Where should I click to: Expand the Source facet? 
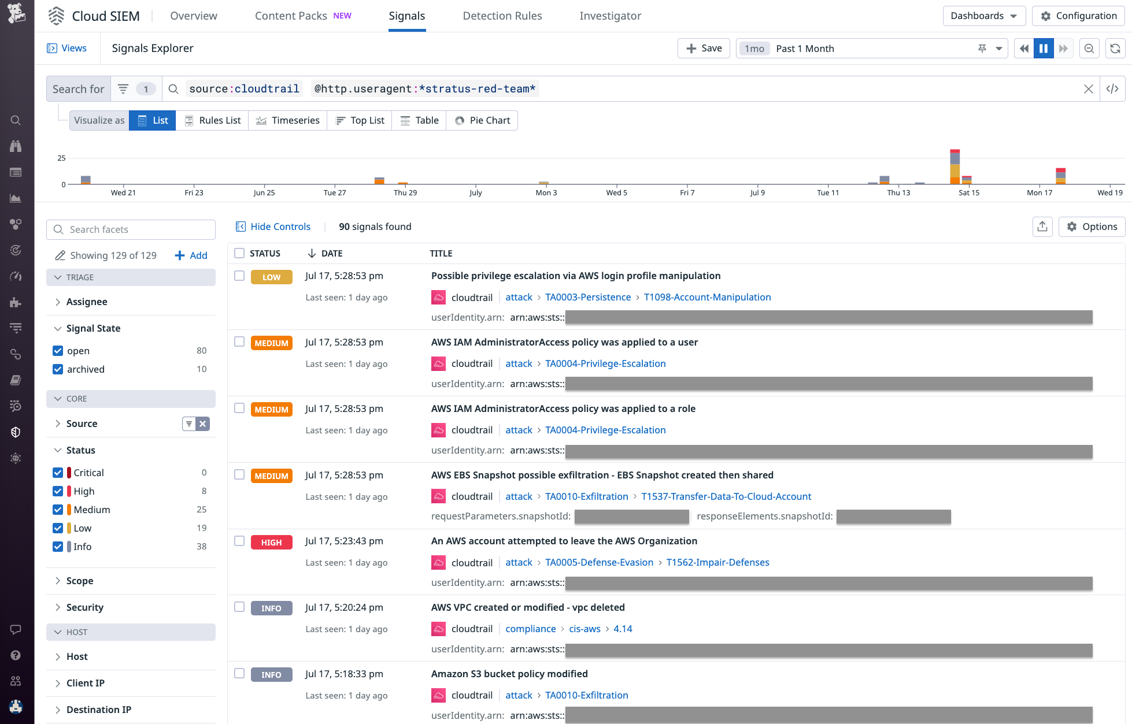point(58,424)
